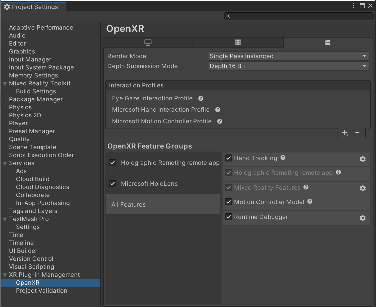The image size is (376, 307).
Task: Open Input Manager settings
Action: [x=30, y=59]
